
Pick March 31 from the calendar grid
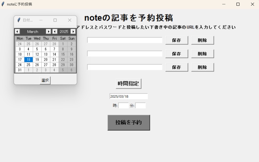tap(20, 70)
